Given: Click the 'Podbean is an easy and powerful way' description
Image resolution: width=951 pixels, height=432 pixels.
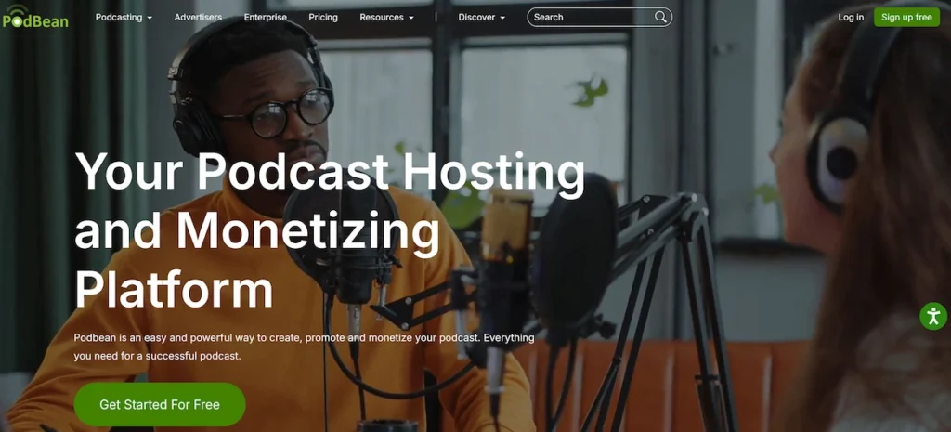Looking at the screenshot, I should point(305,347).
